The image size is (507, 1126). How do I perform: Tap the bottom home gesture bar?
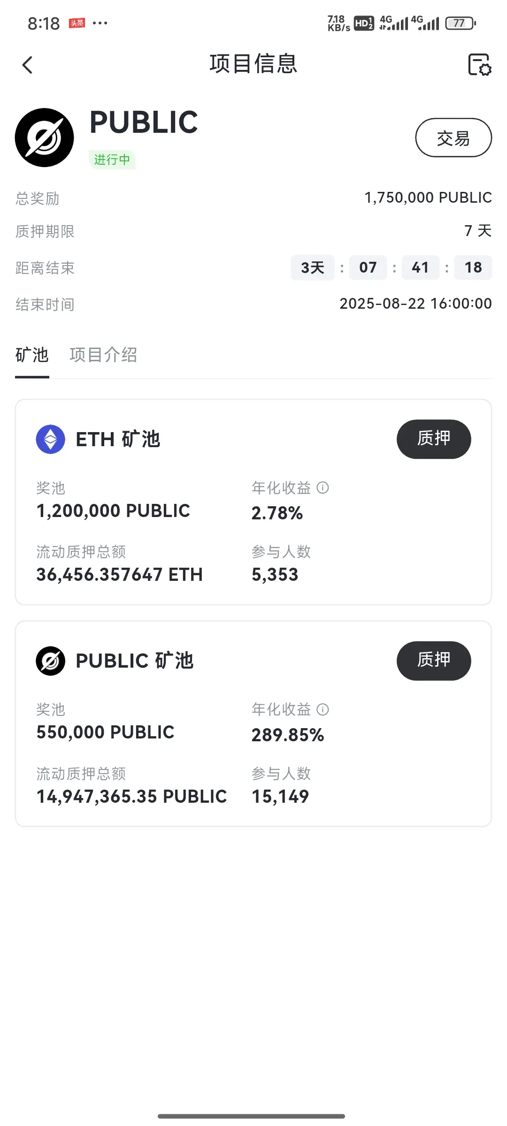pyautogui.click(x=252, y=1116)
